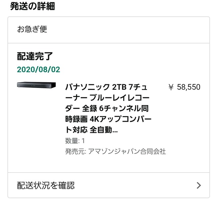
Task: Click the 時録画 4Kアップコンバー title line
Action: pyautogui.click(x=108, y=119)
